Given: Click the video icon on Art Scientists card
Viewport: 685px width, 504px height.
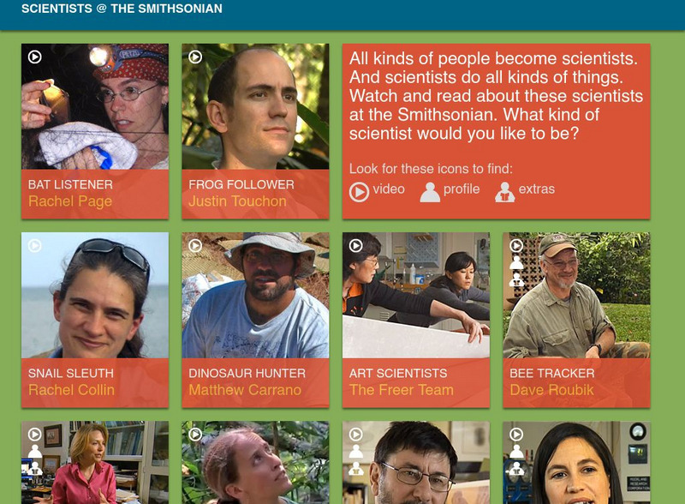Looking at the screenshot, I should click(x=355, y=245).
